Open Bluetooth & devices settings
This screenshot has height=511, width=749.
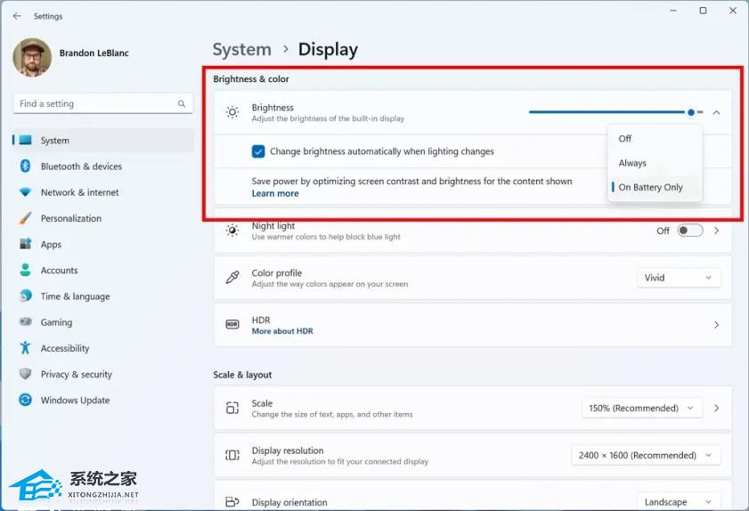(81, 166)
